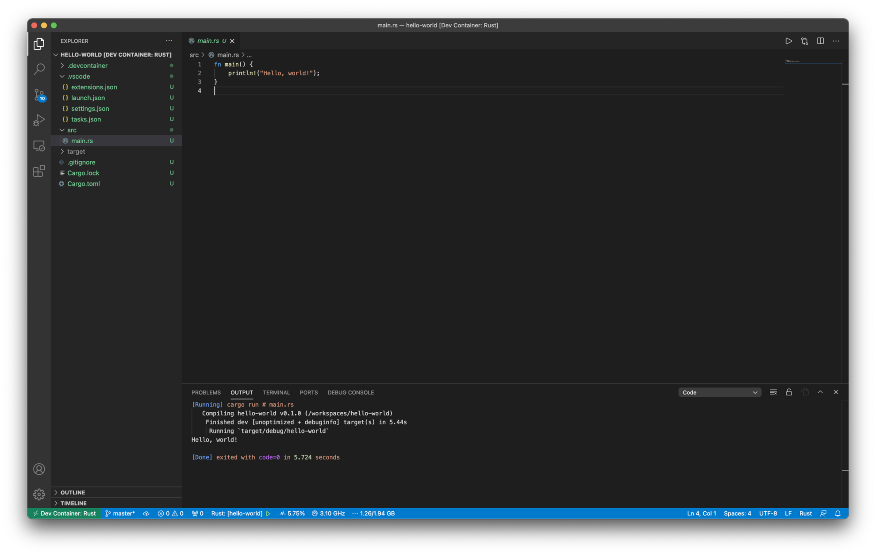Open Source Control view showing 10 changes
Image resolution: width=876 pixels, height=555 pixels.
coord(39,95)
